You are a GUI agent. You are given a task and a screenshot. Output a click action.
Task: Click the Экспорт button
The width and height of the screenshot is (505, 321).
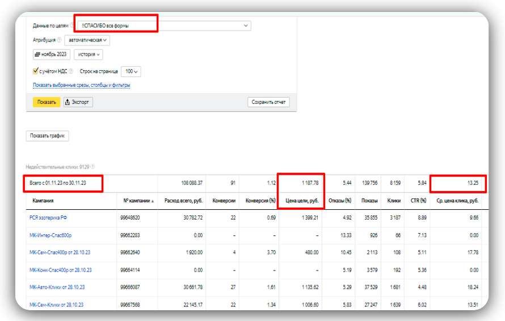click(78, 102)
